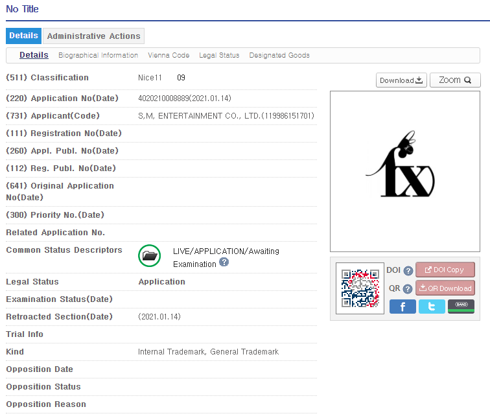Open the underlined Details sub-section
The height and width of the screenshot is (418, 490).
coord(34,55)
